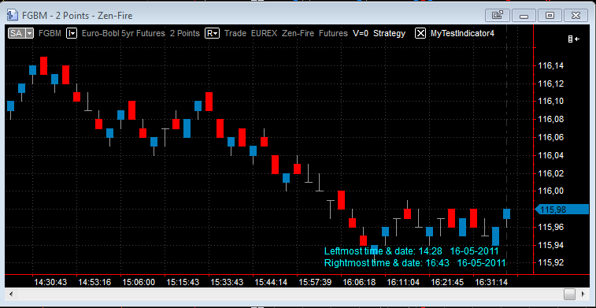Image resolution: width=596 pixels, height=308 pixels.
Task: Click the 116,08 price axis label
Action: click(x=551, y=120)
